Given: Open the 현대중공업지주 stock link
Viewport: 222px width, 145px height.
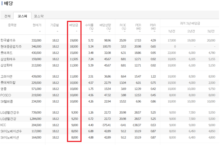Looking at the screenshot, I should [x=11, y=47].
